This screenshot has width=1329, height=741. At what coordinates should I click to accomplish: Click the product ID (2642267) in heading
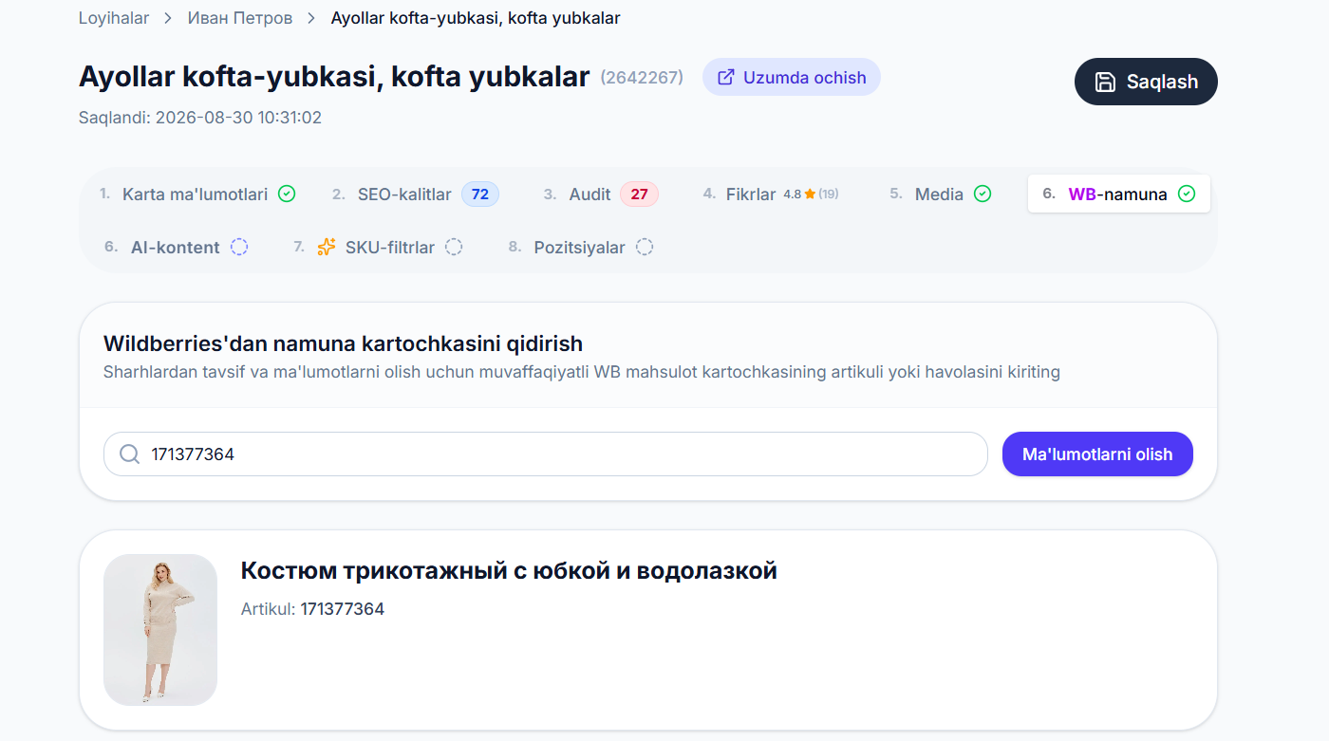tap(642, 78)
